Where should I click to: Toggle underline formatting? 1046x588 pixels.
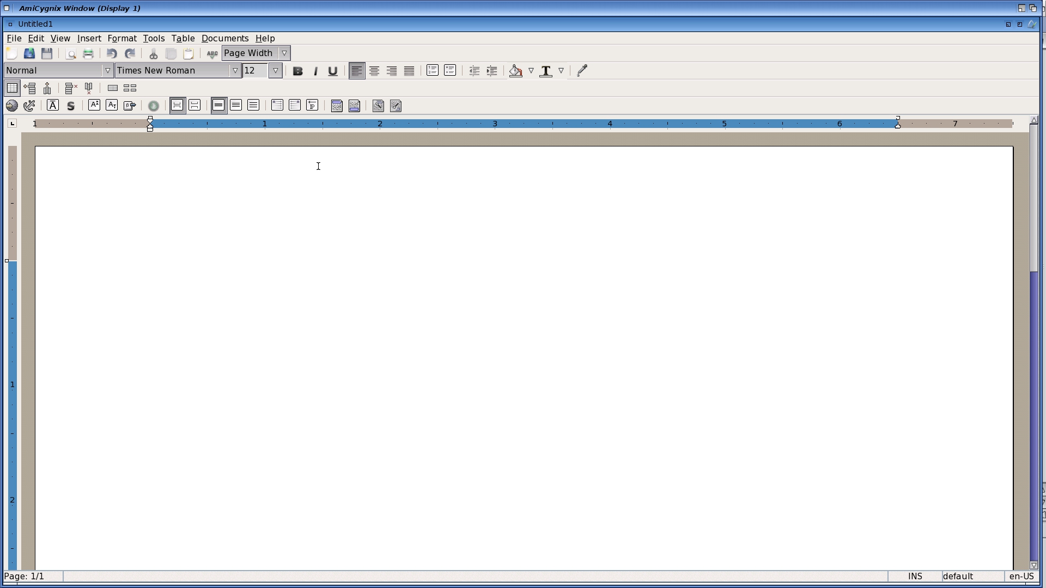pyautogui.click(x=333, y=71)
